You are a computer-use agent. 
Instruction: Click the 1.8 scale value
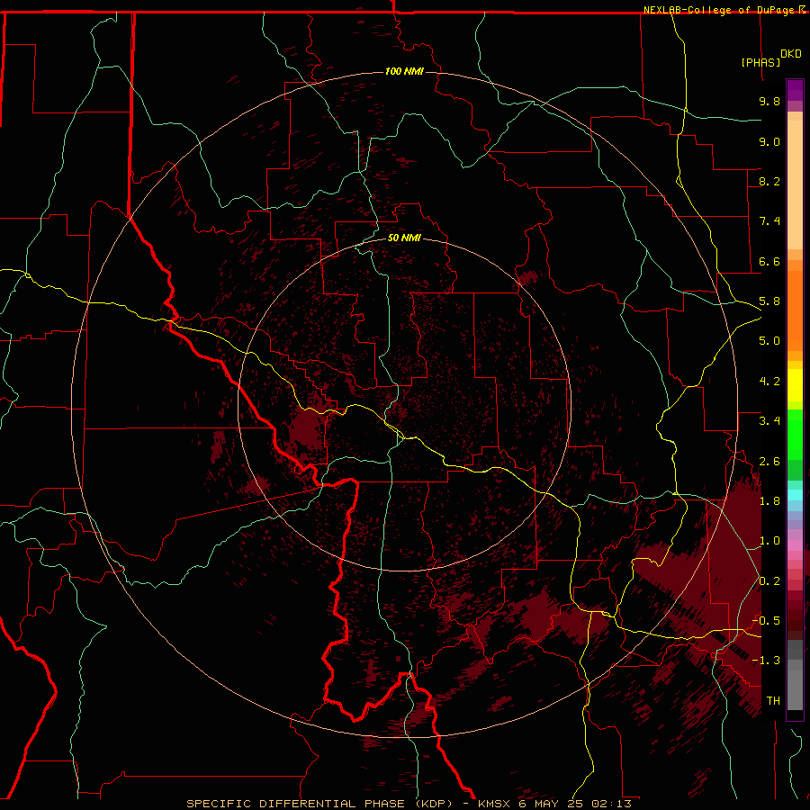click(769, 501)
